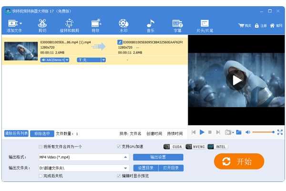Click the NVENC badge

pyautogui.click(x=196, y=147)
